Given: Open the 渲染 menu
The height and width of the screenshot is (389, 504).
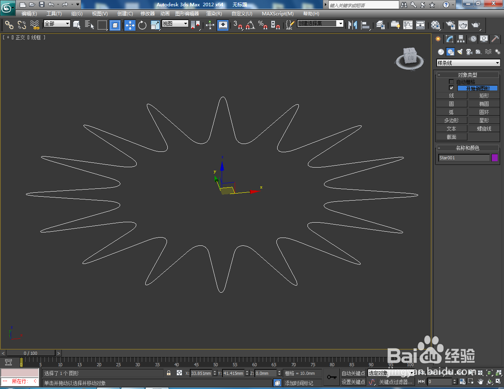Looking at the screenshot, I should (x=214, y=13).
